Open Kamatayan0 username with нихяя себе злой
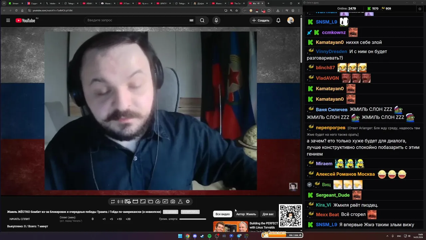Image resolution: width=426 pixels, height=240 pixels. (x=329, y=42)
